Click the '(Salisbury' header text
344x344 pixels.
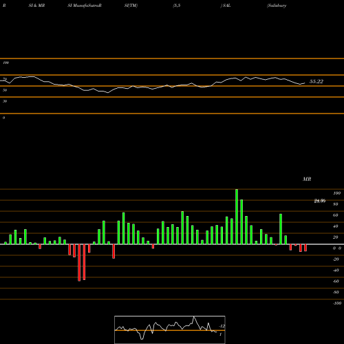277,6
